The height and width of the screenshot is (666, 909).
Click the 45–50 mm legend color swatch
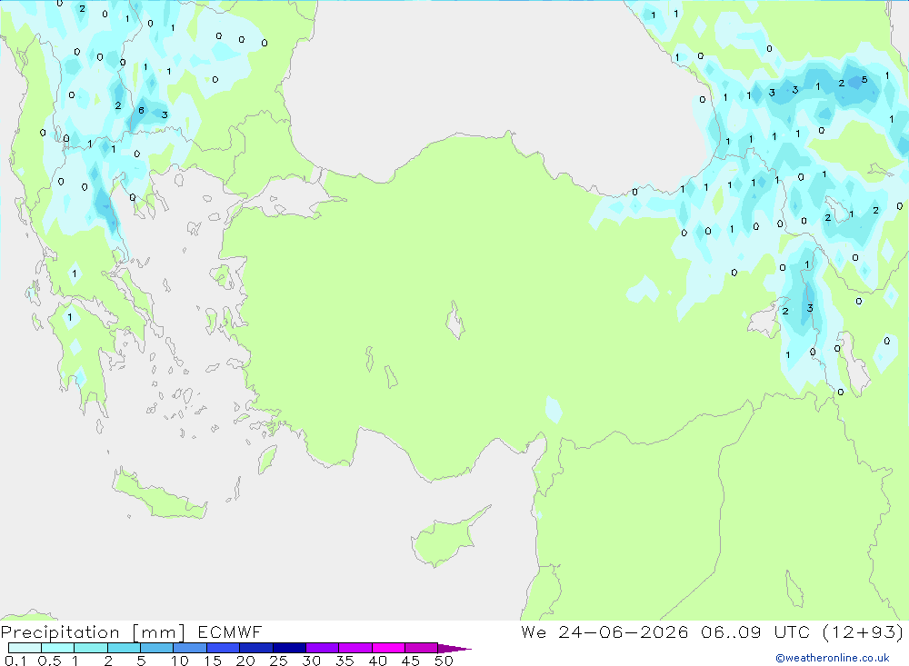coord(421,648)
